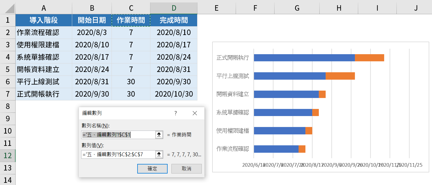Click the 導入階段 header cell
Image resolution: width=432 pixels, height=185 pixels.
pos(44,20)
